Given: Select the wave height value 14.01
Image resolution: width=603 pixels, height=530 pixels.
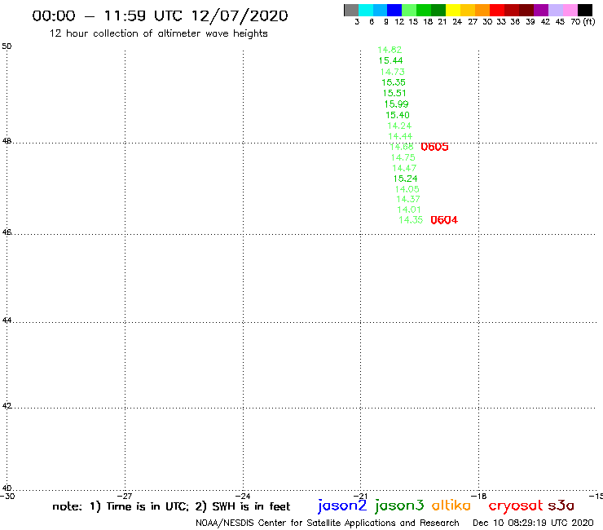Looking at the screenshot, I should click(409, 210).
